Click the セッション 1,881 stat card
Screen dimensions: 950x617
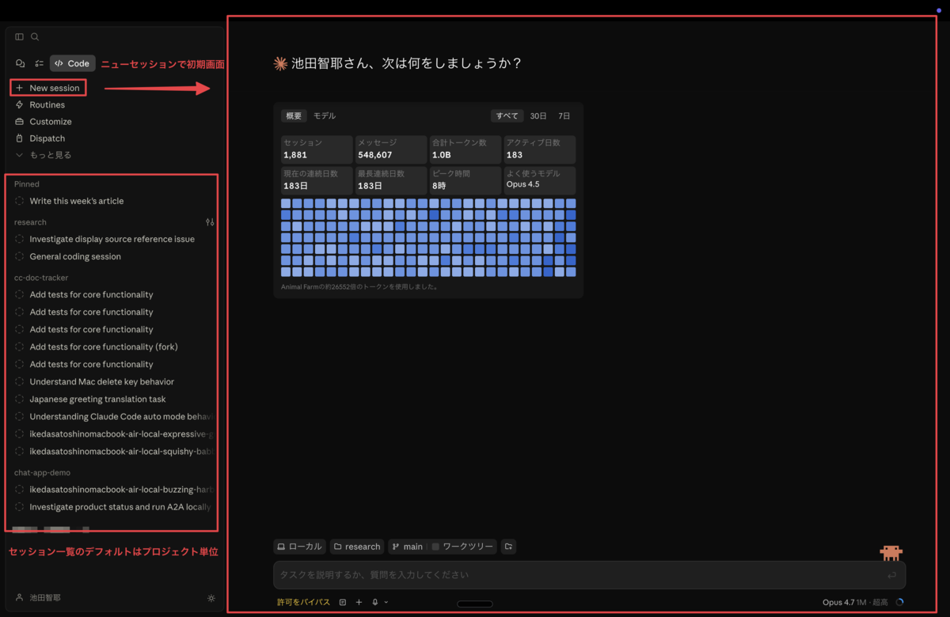tap(317, 149)
